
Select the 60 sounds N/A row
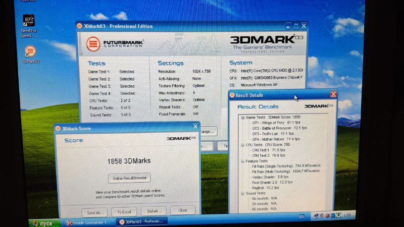coord(264,209)
